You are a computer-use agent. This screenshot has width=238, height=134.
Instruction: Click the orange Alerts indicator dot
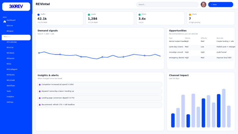(x=190, y=15)
